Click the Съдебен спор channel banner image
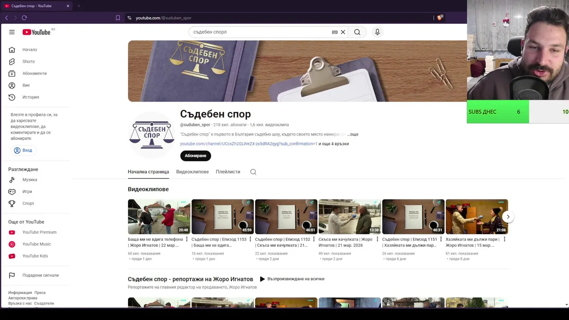Viewport: 569px width, 320px height. tap(297, 71)
